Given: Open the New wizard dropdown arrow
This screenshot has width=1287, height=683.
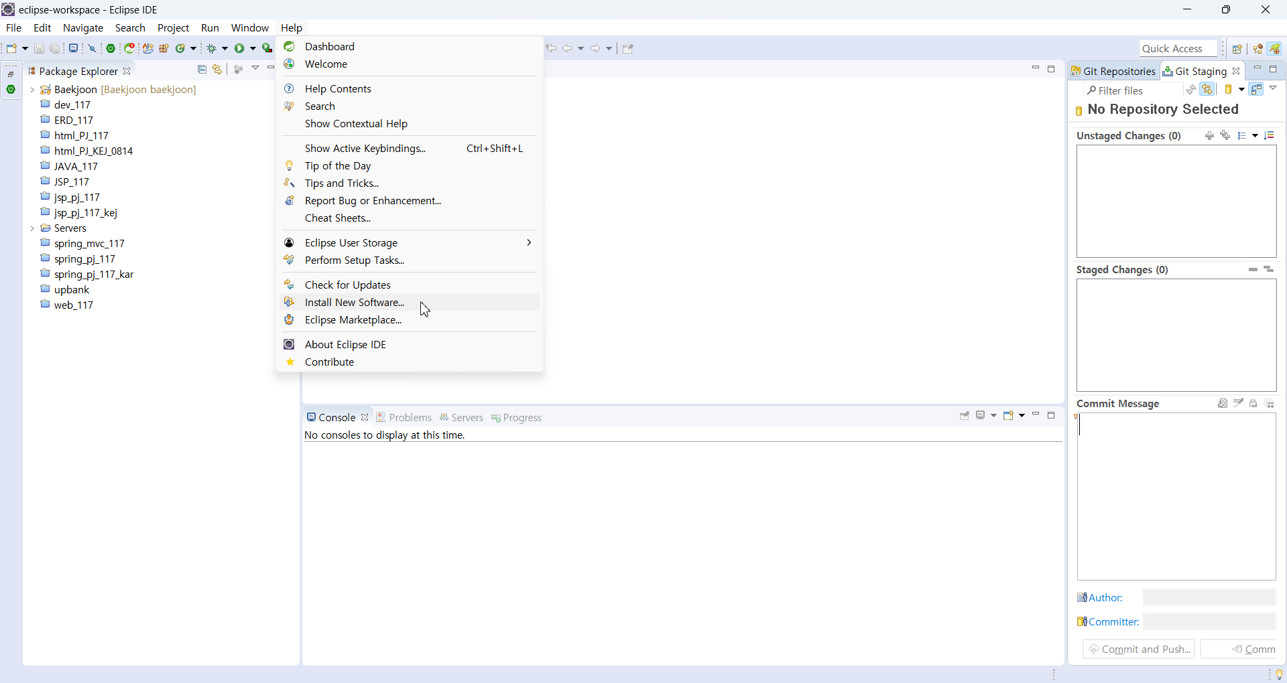Looking at the screenshot, I should coord(25,48).
